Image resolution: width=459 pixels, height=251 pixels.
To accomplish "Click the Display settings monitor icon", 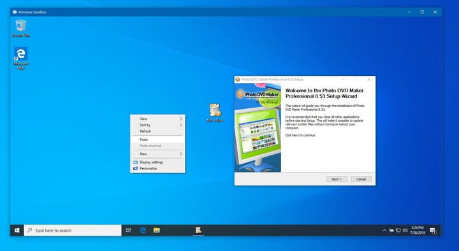I will (135, 162).
